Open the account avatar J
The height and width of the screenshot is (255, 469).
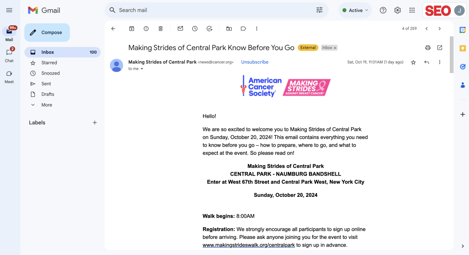tap(459, 11)
